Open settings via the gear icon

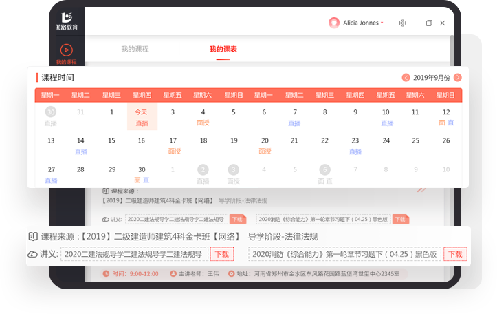pos(403,23)
